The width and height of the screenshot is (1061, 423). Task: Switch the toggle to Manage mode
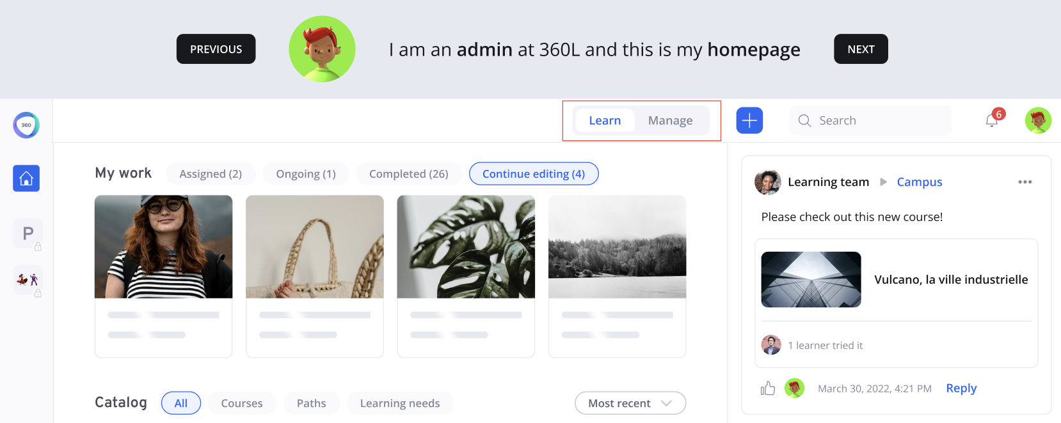[670, 120]
